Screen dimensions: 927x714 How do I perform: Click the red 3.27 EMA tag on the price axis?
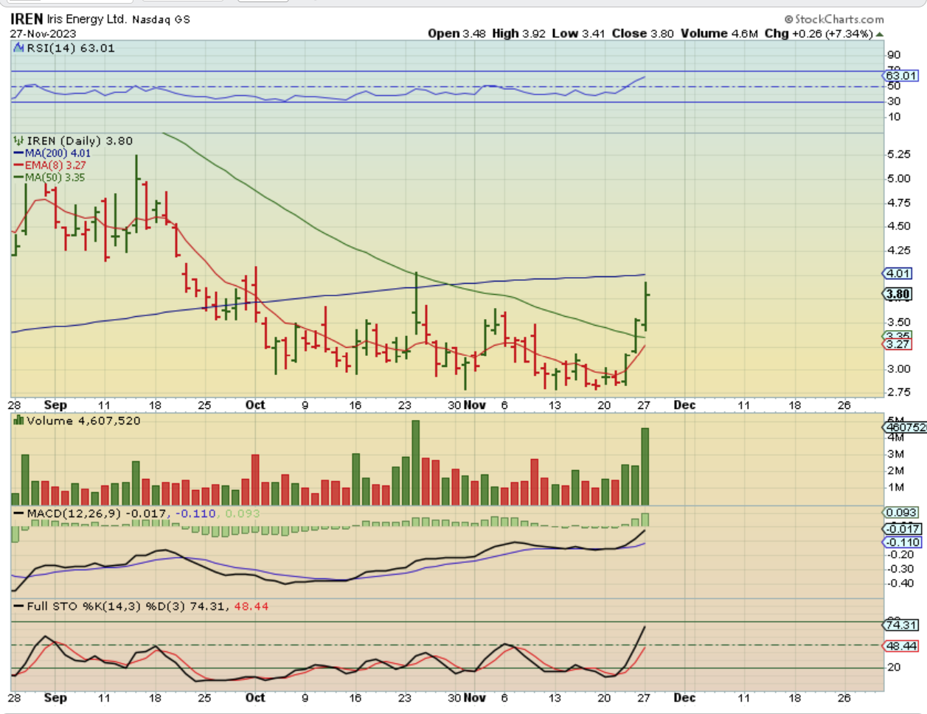[898, 344]
